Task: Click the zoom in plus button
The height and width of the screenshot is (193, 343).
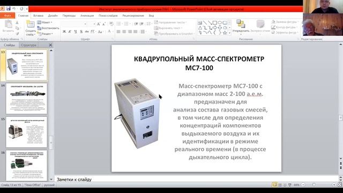Action: click(x=334, y=185)
